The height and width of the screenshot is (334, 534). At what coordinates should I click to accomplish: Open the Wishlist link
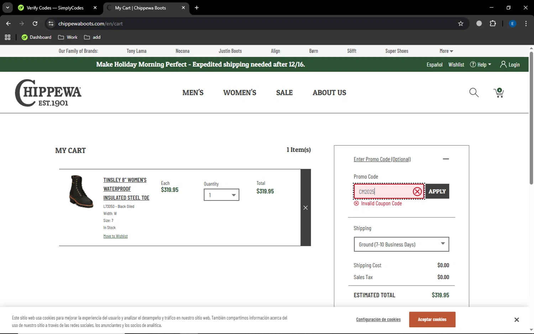(456, 64)
